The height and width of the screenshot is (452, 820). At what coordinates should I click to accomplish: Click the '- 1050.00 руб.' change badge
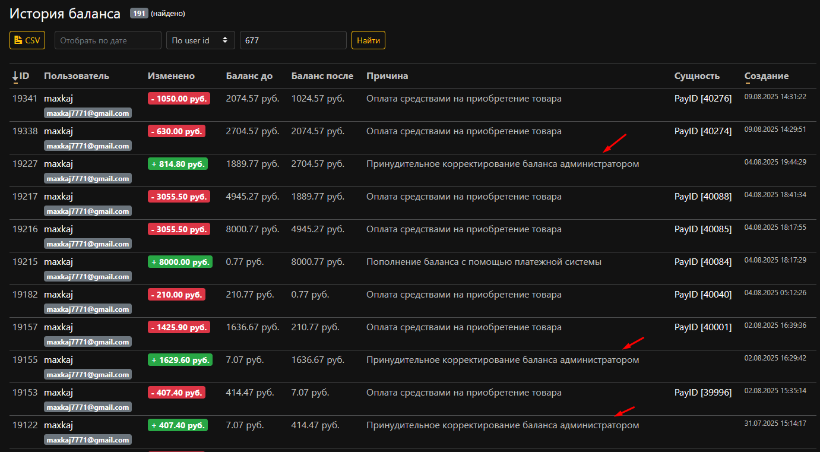(179, 99)
